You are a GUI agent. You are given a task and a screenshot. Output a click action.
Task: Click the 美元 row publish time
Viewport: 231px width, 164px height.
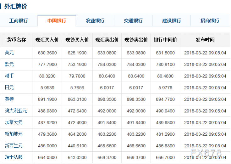pyautogui.click(x=205, y=53)
